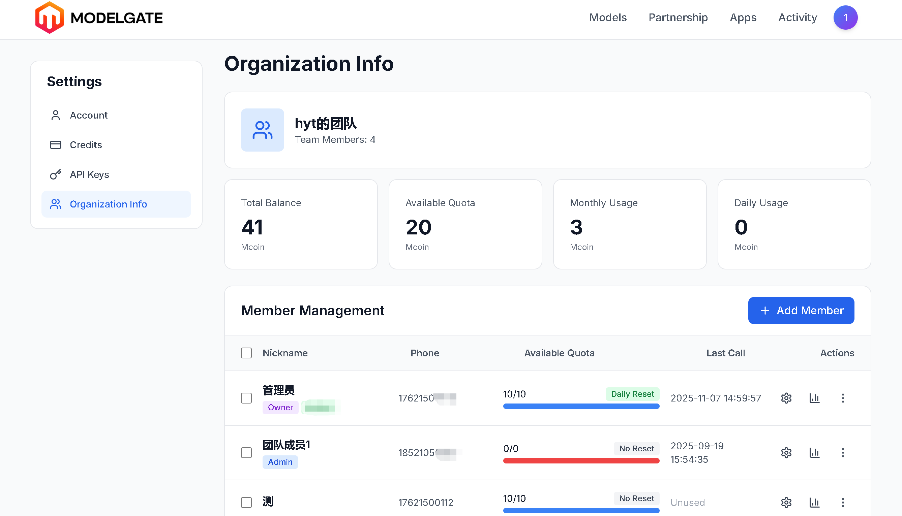Tick the select-all members checkbox
The width and height of the screenshot is (902, 516).
[x=246, y=353]
